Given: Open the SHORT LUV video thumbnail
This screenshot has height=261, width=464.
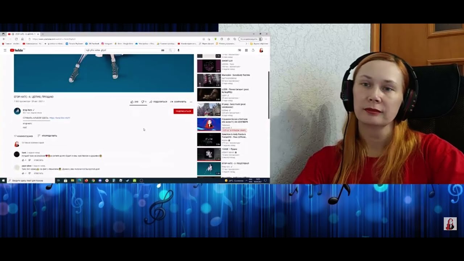Looking at the screenshot, I should [x=209, y=66].
